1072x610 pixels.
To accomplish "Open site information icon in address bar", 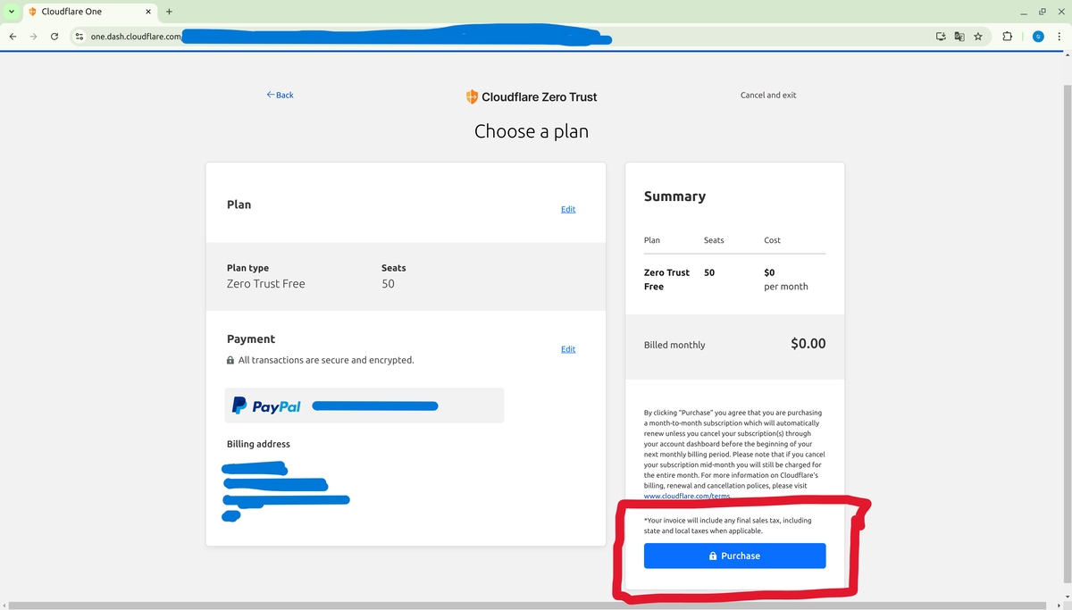I will (x=80, y=37).
